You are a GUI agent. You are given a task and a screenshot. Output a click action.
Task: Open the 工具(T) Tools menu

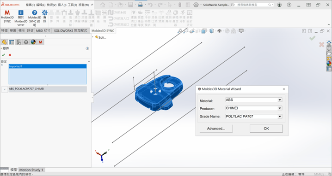(x=73, y=5)
